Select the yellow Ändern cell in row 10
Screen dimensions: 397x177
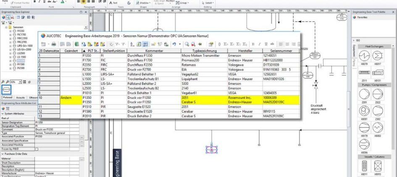point(71,100)
